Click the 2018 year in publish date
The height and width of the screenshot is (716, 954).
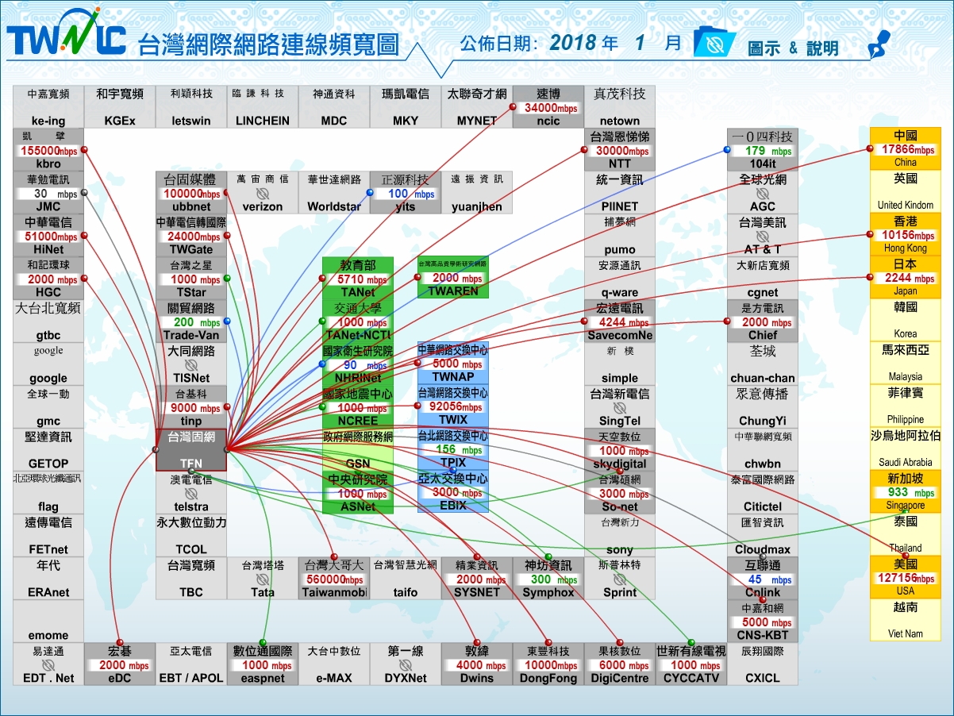pyautogui.click(x=574, y=43)
